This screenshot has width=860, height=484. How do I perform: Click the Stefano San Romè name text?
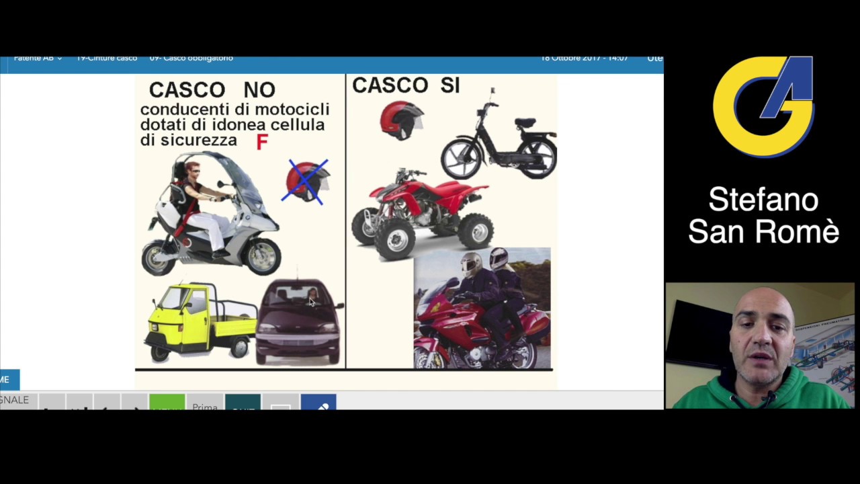coord(764,216)
